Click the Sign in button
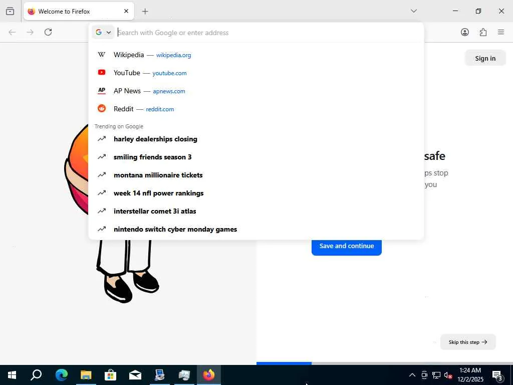 tap(485, 58)
